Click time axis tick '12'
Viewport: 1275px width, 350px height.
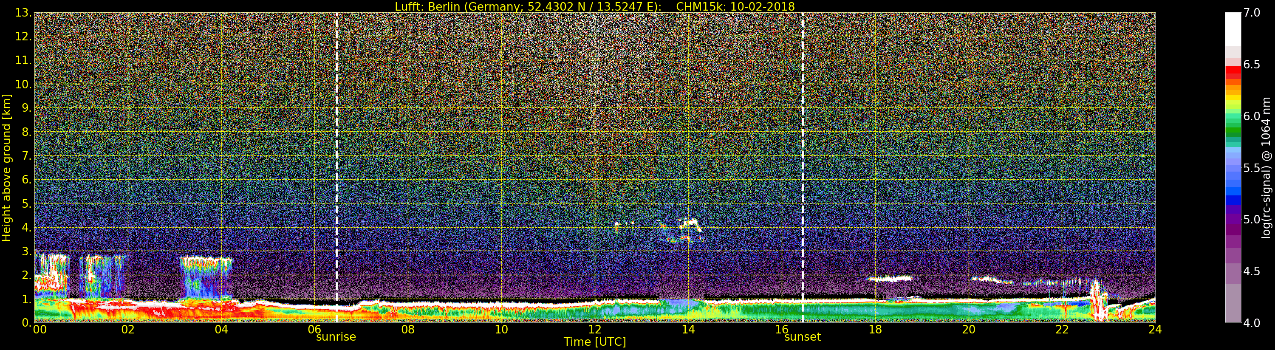pos(595,329)
